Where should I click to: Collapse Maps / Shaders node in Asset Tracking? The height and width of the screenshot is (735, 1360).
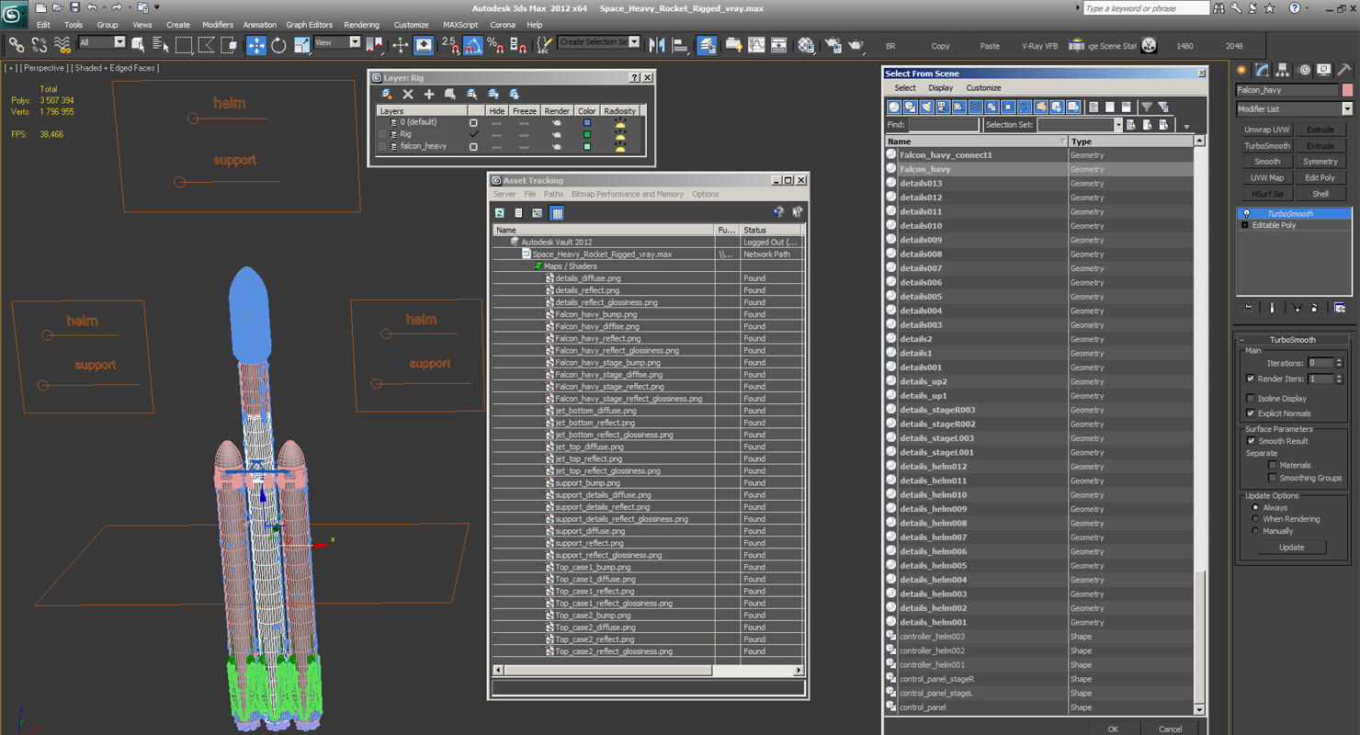(x=538, y=266)
